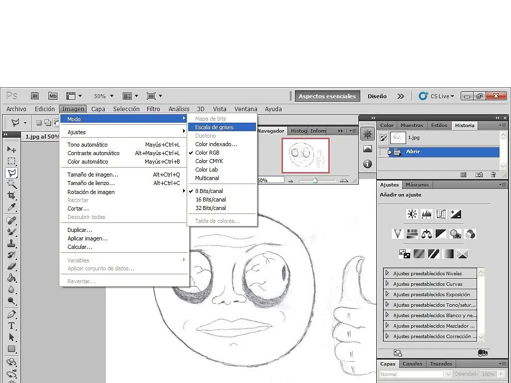The width and height of the screenshot is (511, 383).
Task: Add an Exposure adjustment
Action: tap(456, 214)
